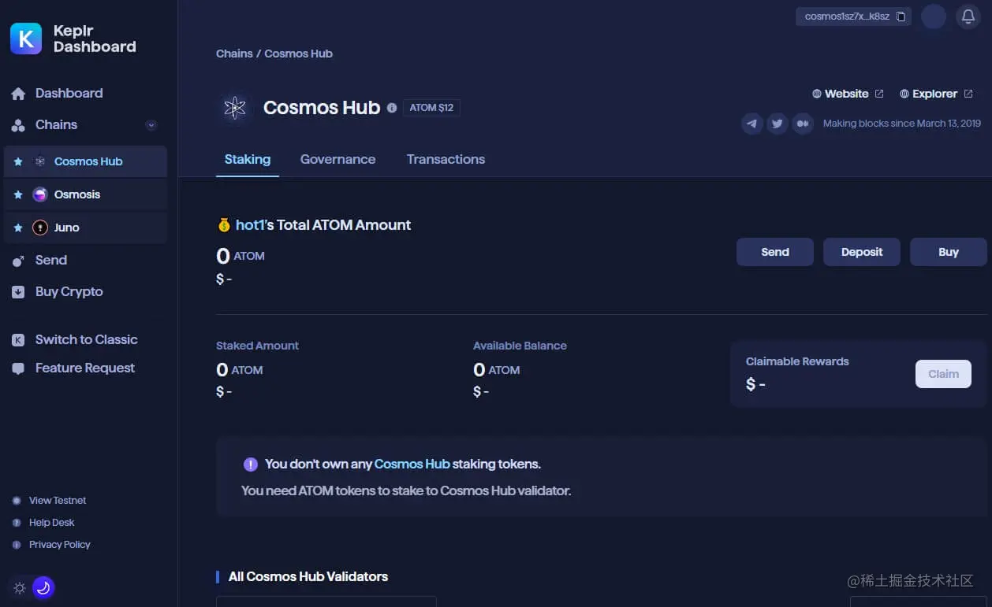Open the Website external link
This screenshot has height=607, width=992.
pyautogui.click(x=848, y=94)
